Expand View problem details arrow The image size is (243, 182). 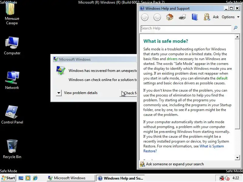pos(59,93)
